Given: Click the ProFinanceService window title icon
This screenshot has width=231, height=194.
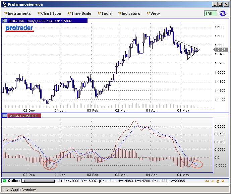Looking at the screenshot, I should (5, 4).
